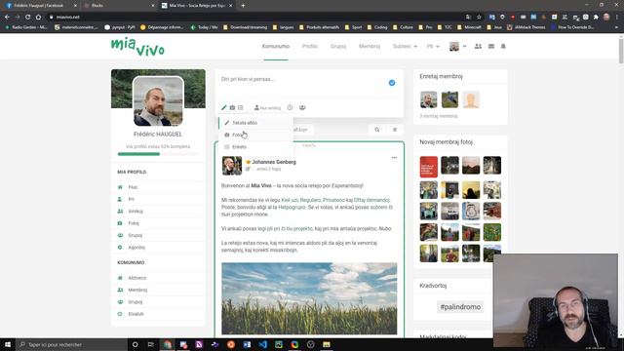Click the schedule clock icon in composer
The height and width of the screenshot is (351, 624).
(290, 107)
